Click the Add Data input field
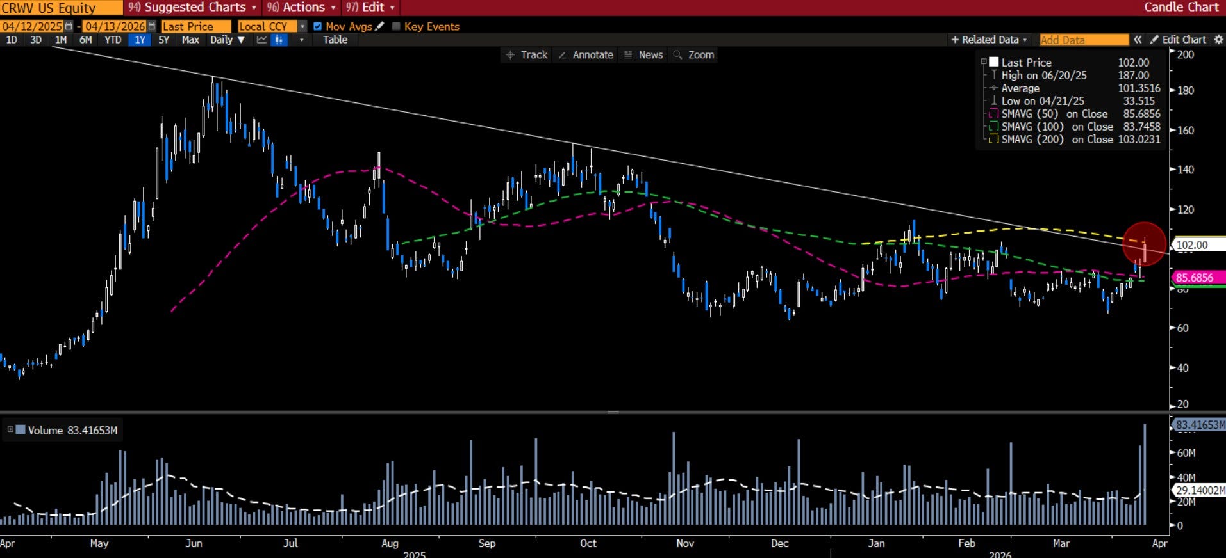The width and height of the screenshot is (1226, 558). click(1083, 40)
